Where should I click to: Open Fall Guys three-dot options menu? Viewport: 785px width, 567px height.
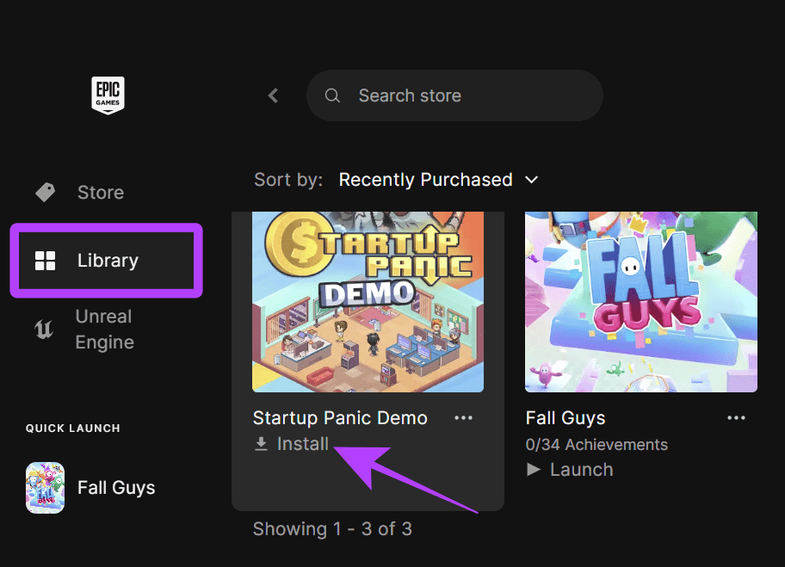[x=737, y=418]
